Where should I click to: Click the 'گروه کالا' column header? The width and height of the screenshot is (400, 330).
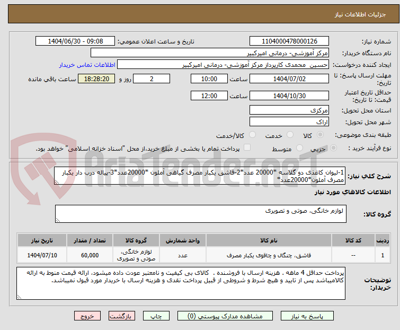pos(136,240)
